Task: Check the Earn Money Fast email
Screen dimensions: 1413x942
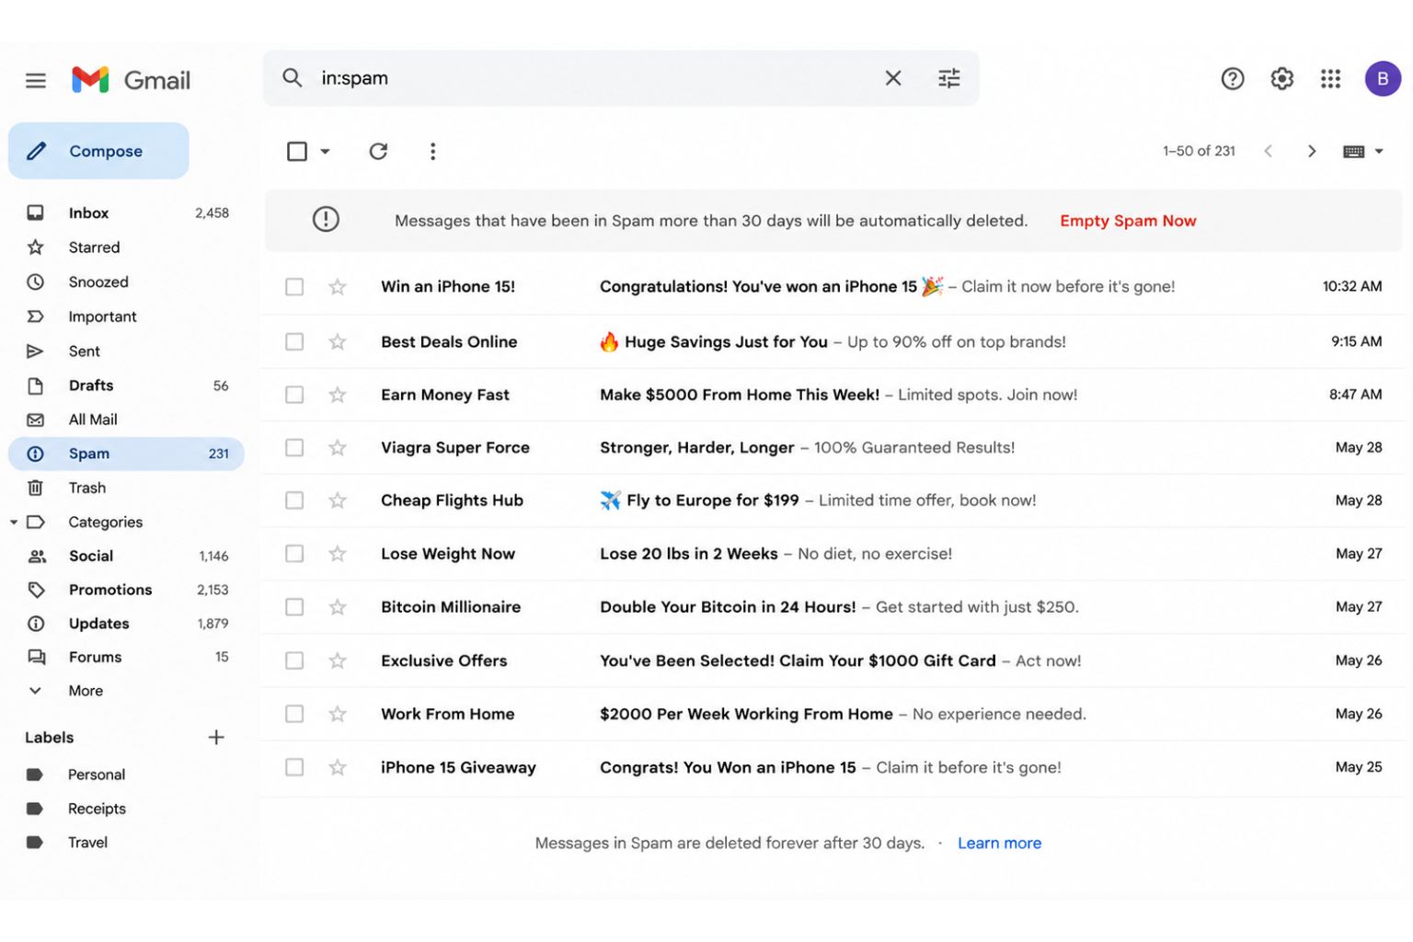Action: click(x=294, y=395)
